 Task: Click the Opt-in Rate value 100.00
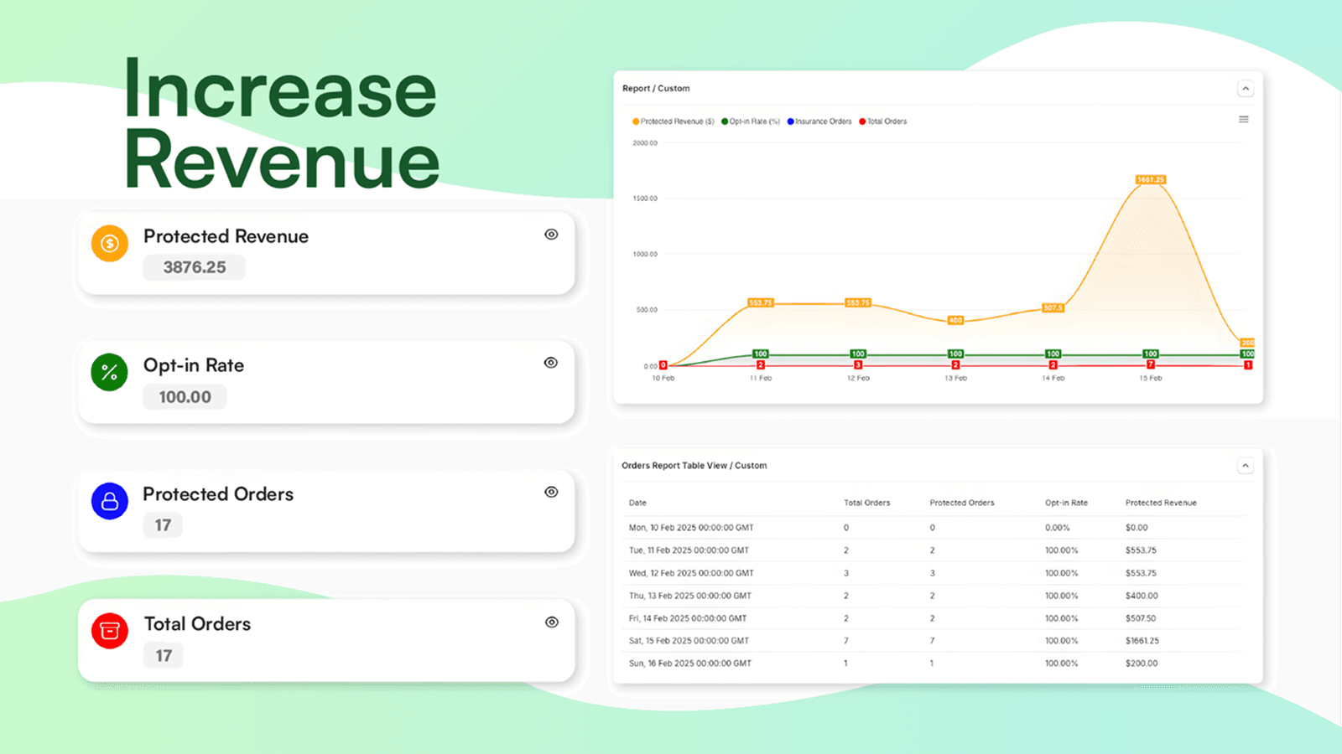pos(185,396)
